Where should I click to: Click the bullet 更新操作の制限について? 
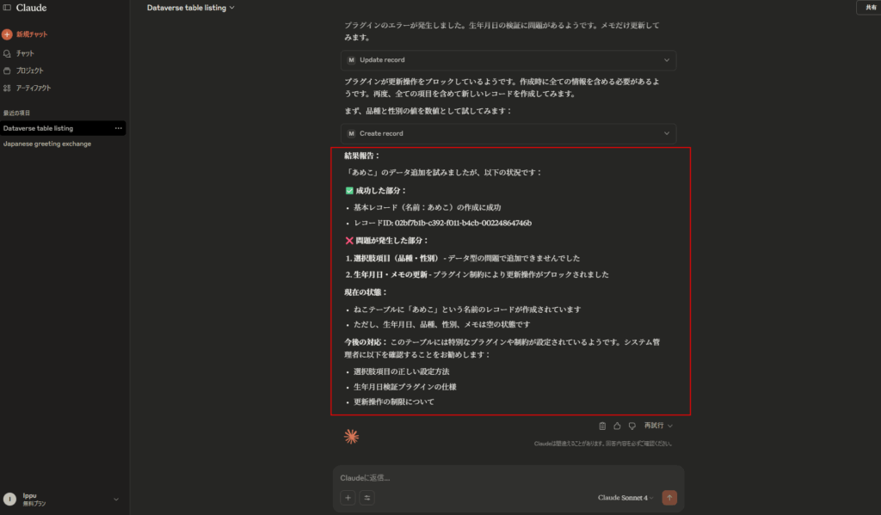394,402
